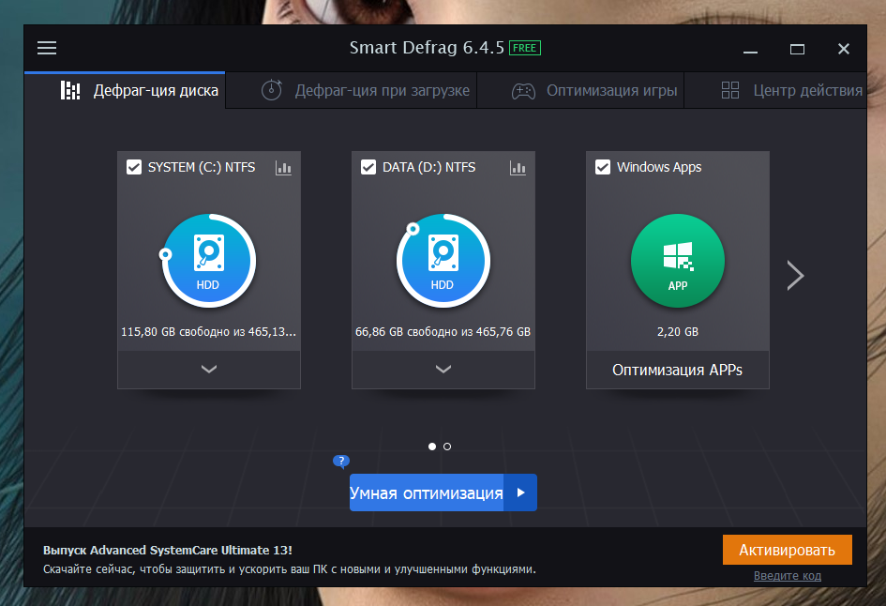Click the Введите код link

tap(787, 575)
